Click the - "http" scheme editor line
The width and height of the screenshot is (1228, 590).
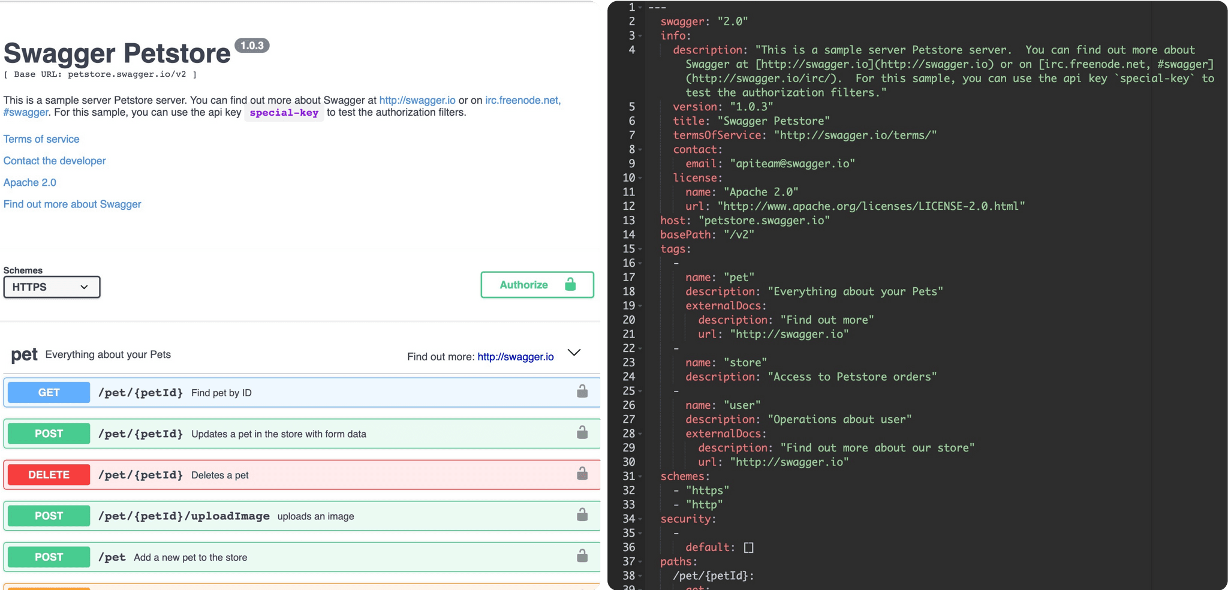pyautogui.click(x=698, y=505)
